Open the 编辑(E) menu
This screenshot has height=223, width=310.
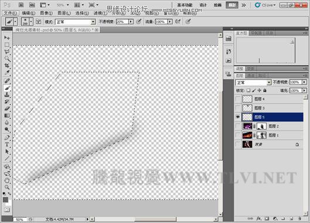29,13
